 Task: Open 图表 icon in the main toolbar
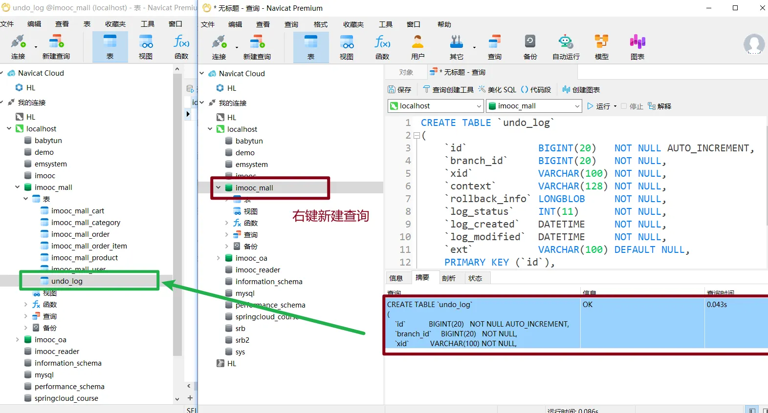point(637,42)
